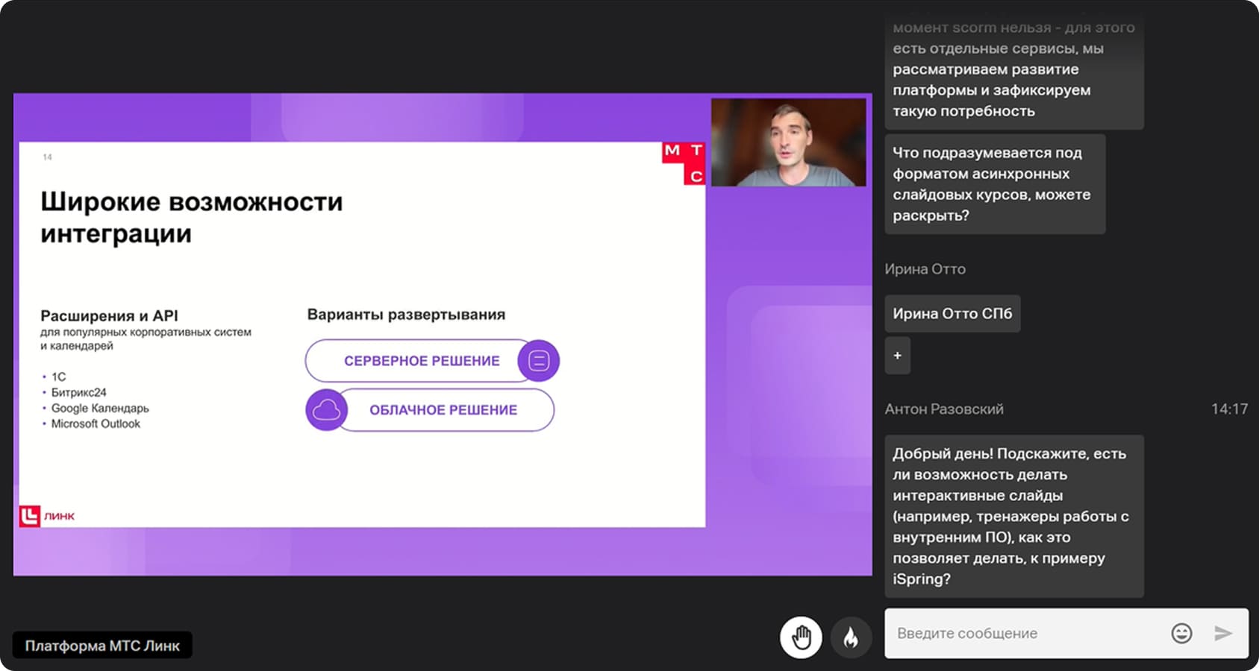Click the ОБЛАЧНОЕ РЕШЕНИЕ button on the slide
The height and width of the screenshot is (671, 1259).
click(442, 409)
